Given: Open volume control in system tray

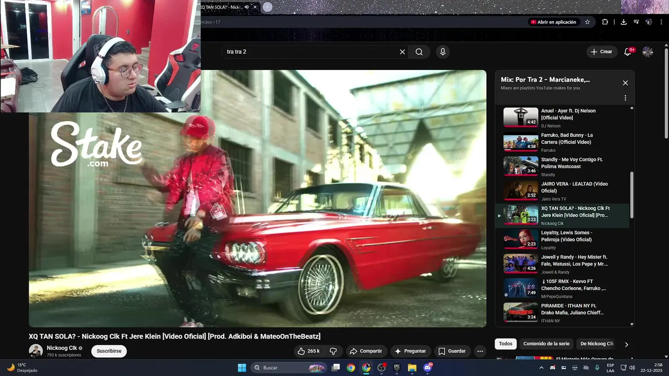Looking at the screenshot, I should coord(633,368).
